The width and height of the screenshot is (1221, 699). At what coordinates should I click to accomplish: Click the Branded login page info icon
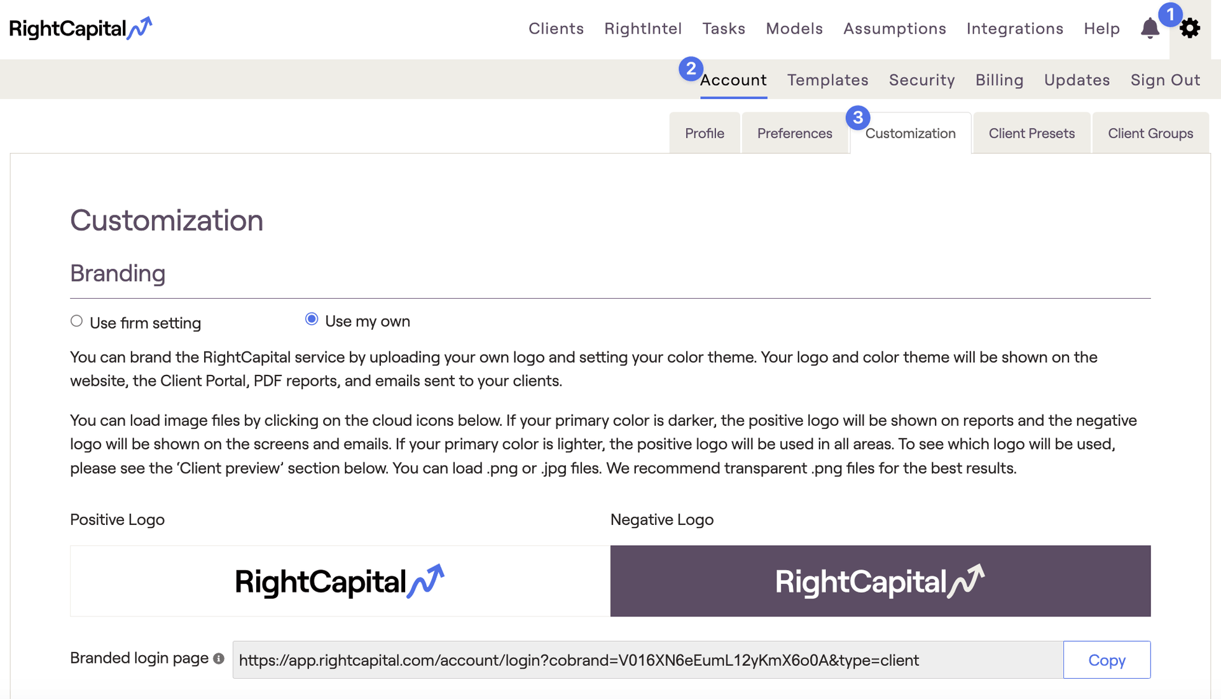[x=219, y=658]
